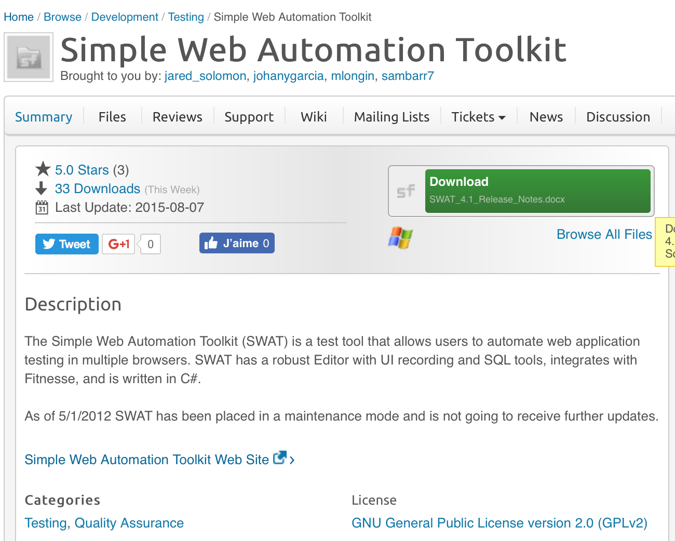Click the download arrow icon near 33 Downloads
Image resolution: width=675 pixels, height=541 pixels.
point(42,188)
